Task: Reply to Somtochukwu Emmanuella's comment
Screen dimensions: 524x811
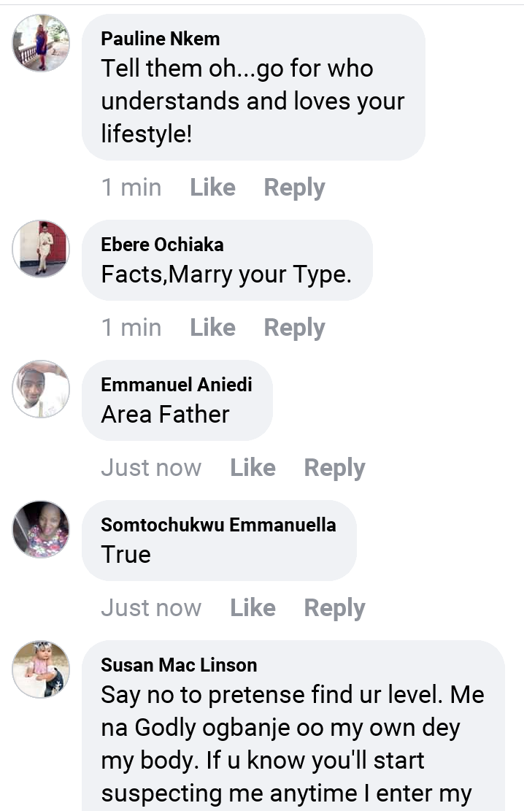Action: [334, 608]
